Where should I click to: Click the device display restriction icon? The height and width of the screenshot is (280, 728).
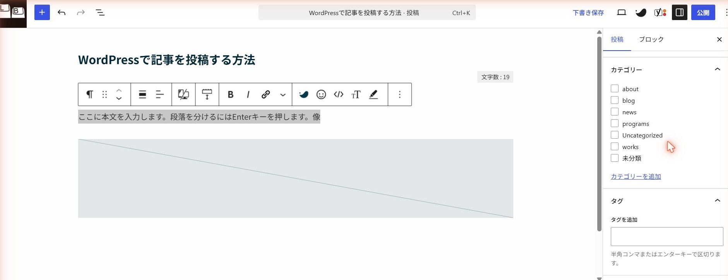(183, 94)
